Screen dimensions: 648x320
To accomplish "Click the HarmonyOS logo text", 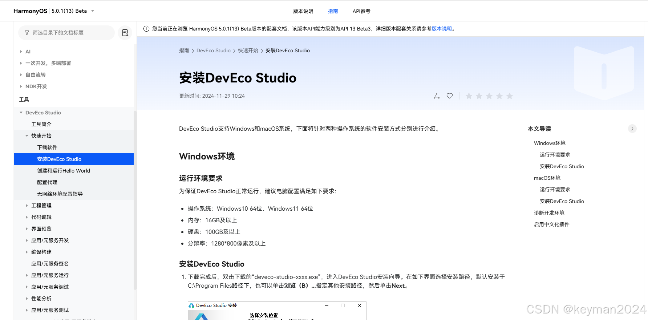I will point(30,11).
